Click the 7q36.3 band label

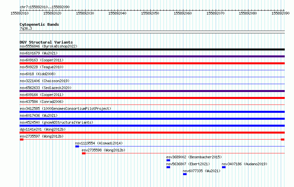26,28
